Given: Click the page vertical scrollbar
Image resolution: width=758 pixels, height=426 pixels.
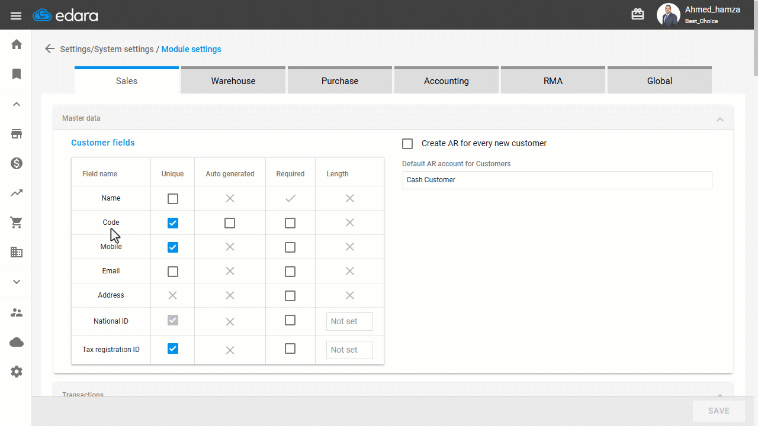Looking at the screenshot, I should pos(756,38).
